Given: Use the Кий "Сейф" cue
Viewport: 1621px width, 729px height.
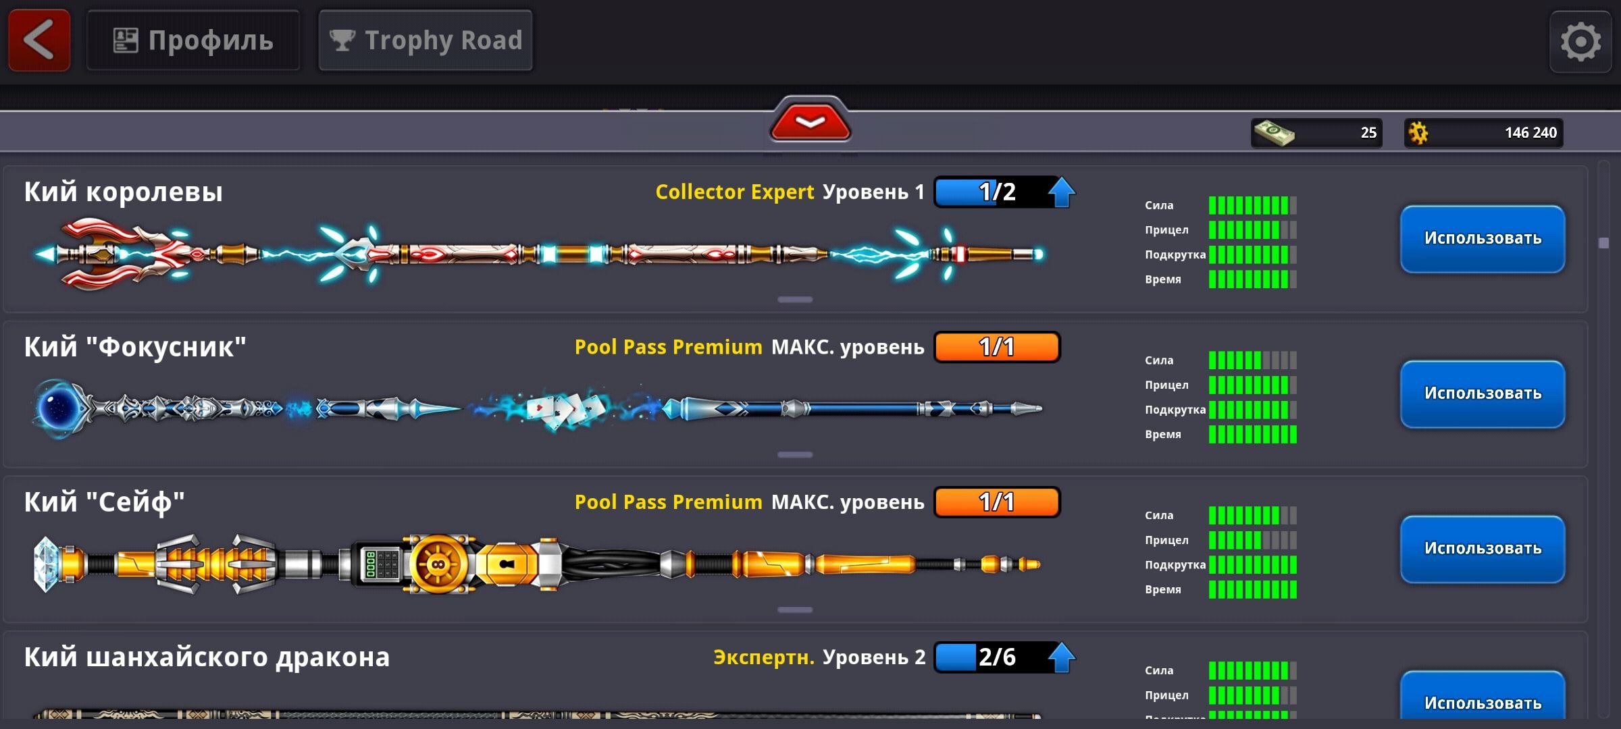Looking at the screenshot, I should click(1483, 549).
